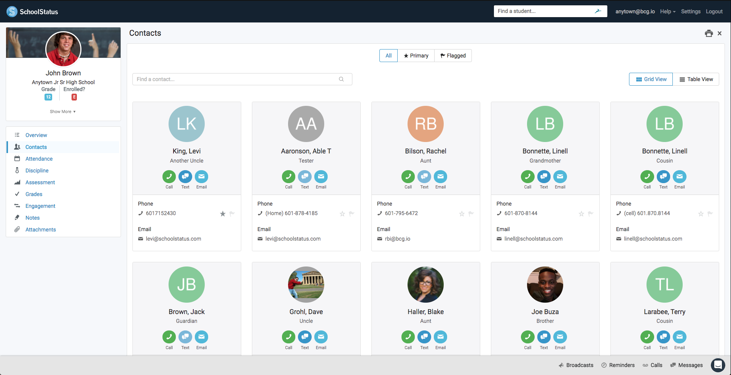Viewport: 731px width, 375px height.
Task: Open Broadcasts in the bottom bar
Action: 576,365
